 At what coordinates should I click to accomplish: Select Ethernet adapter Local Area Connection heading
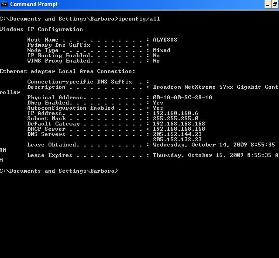coord(68,71)
